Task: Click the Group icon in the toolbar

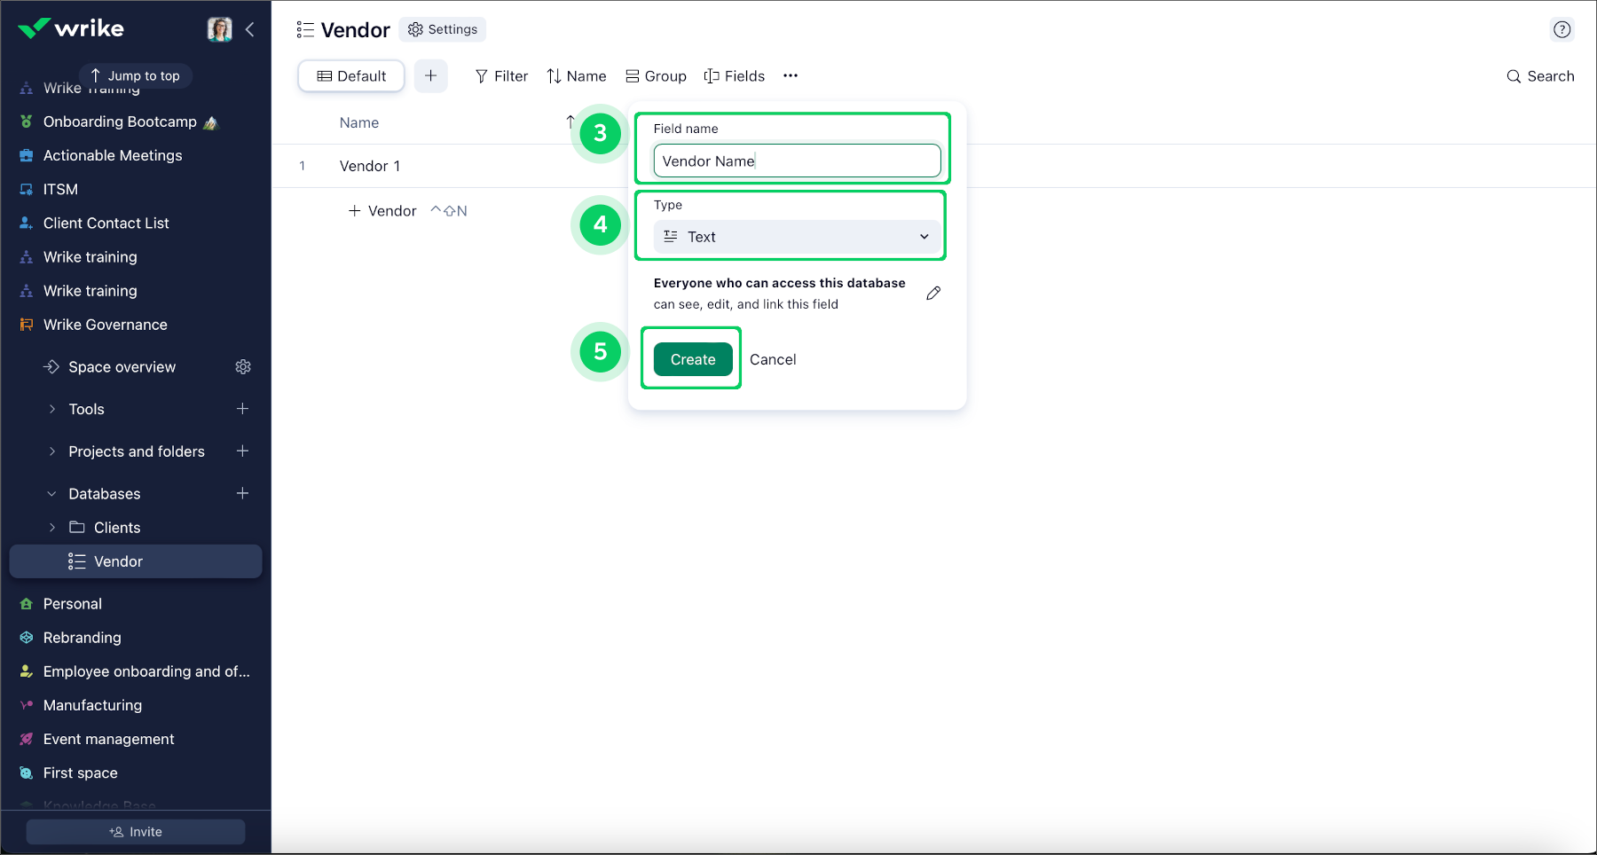Action: click(633, 75)
